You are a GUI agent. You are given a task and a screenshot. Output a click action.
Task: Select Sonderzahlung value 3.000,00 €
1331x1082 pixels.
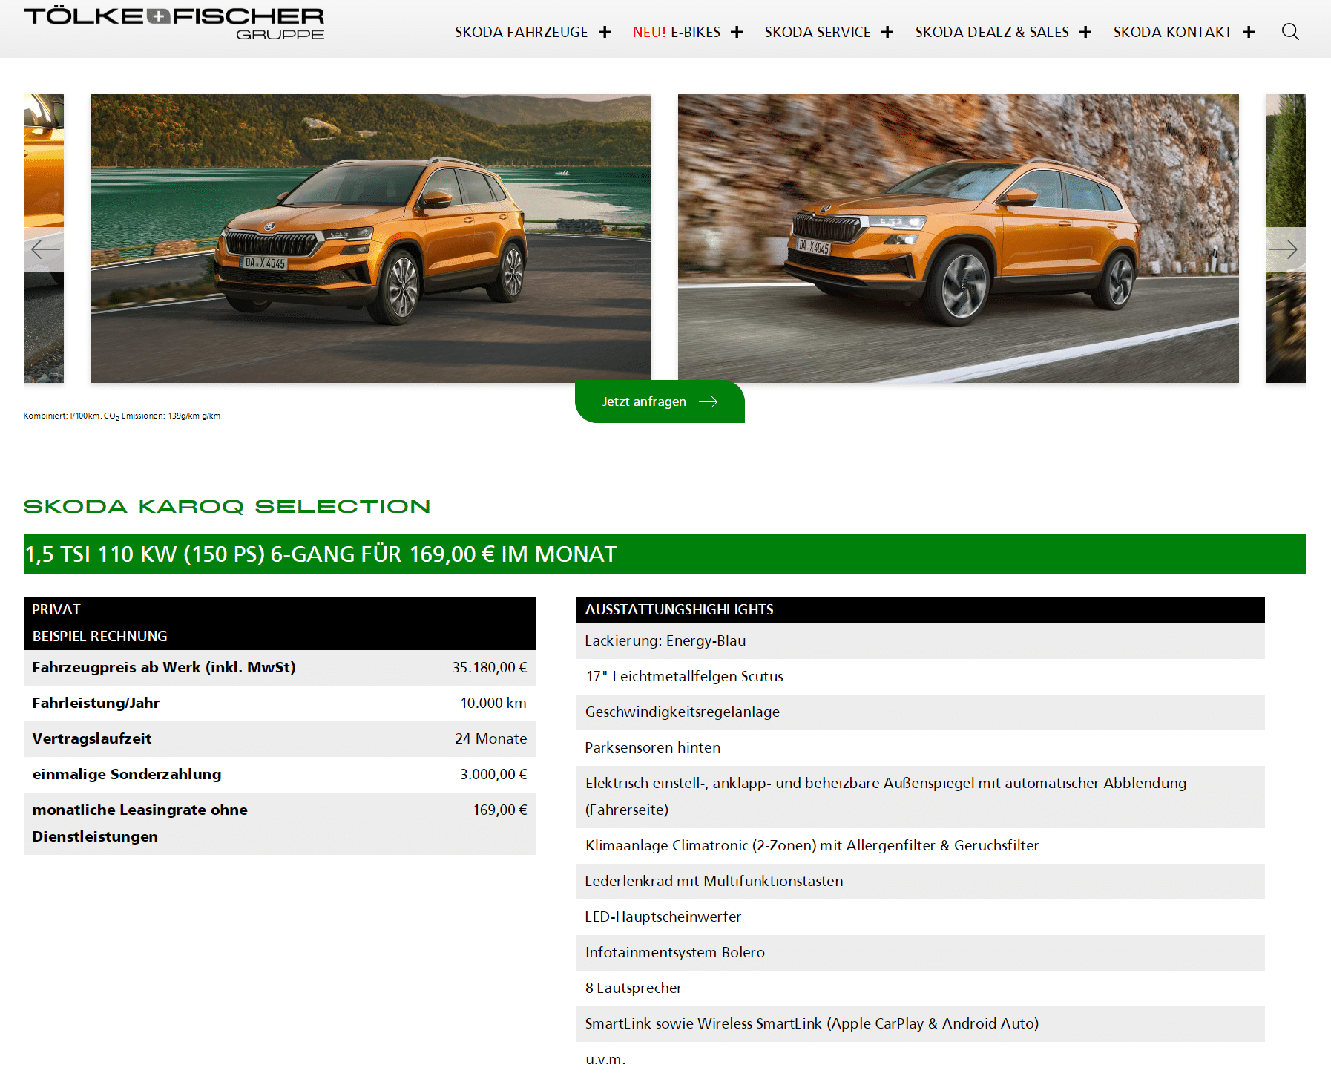[493, 774]
